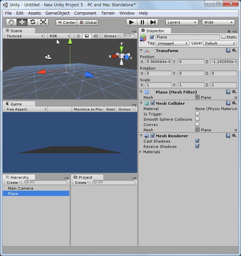241x256 pixels.
Task: Open the Terrain menu
Action: pos(108,13)
